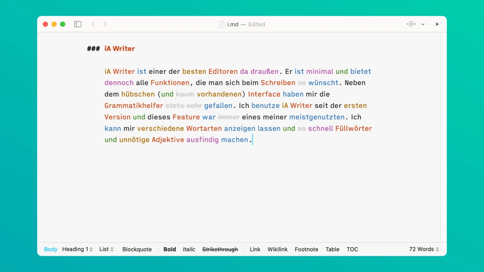Screen dimensions: 484x272
Task: Go forward with the right chevron
Action: (105, 24)
